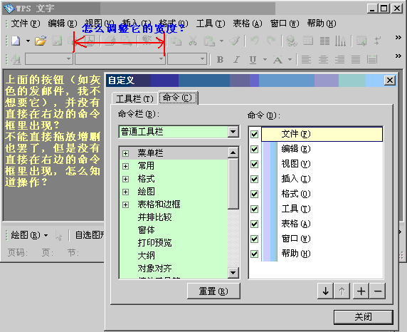This screenshot has width=407, height=332.
Task: Click the 重置(R) button
Action: point(213,291)
